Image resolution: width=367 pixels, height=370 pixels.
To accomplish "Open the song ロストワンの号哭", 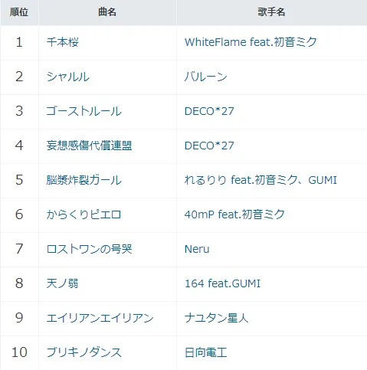I will click(89, 249).
